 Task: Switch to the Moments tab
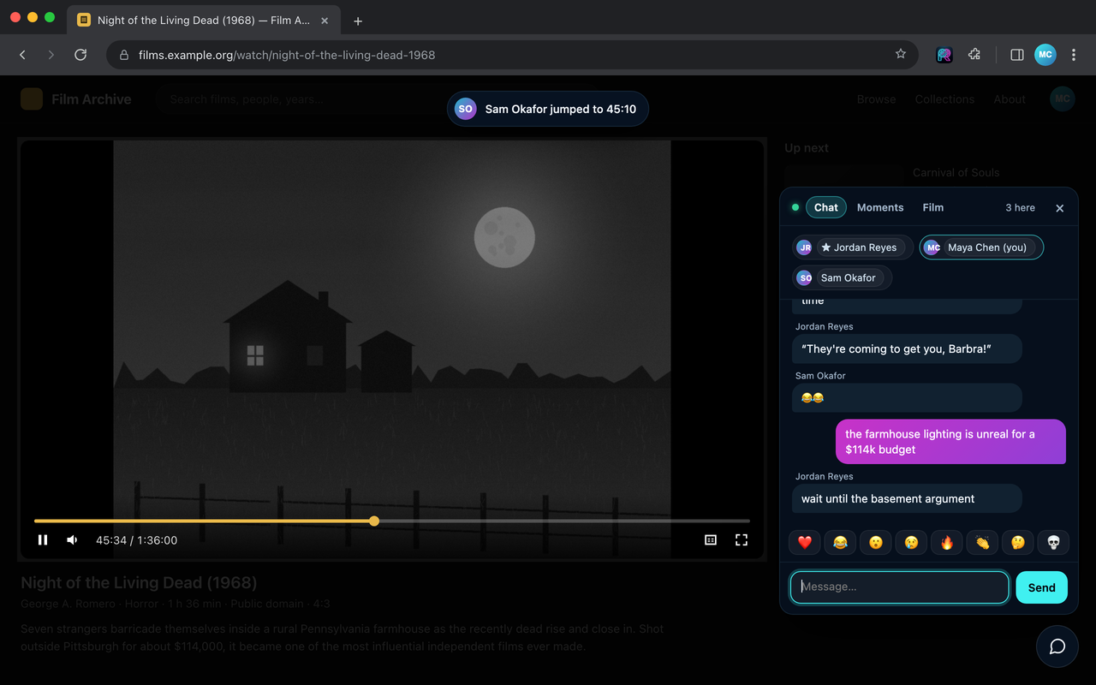click(x=880, y=207)
